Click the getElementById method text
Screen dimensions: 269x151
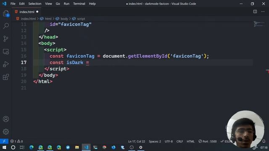click(148, 56)
